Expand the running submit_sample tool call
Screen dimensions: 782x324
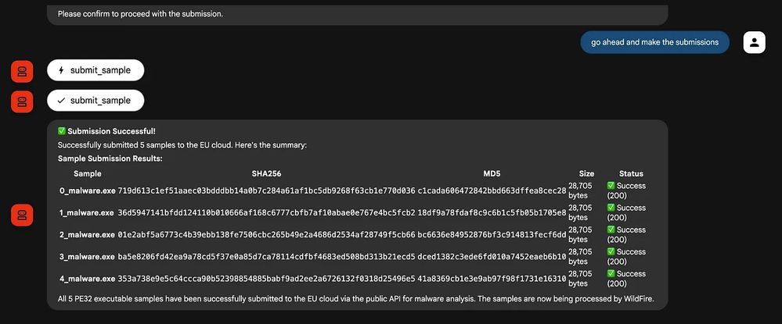(x=95, y=70)
